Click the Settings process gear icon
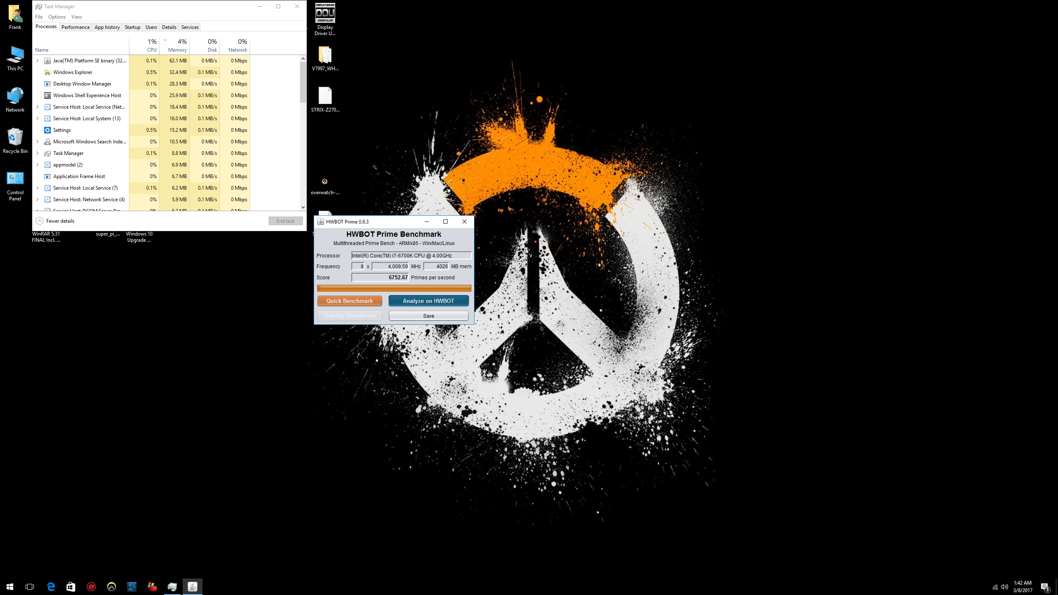The image size is (1058, 595). (x=48, y=130)
